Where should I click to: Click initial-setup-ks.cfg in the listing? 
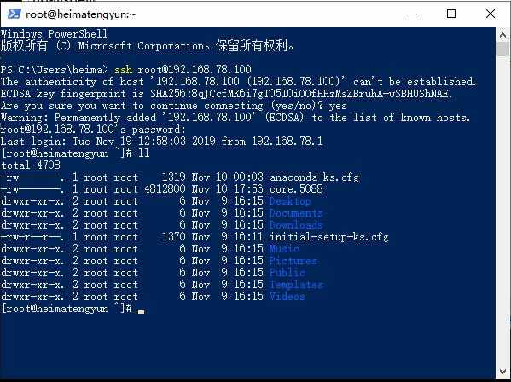pyautogui.click(x=328, y=237)
